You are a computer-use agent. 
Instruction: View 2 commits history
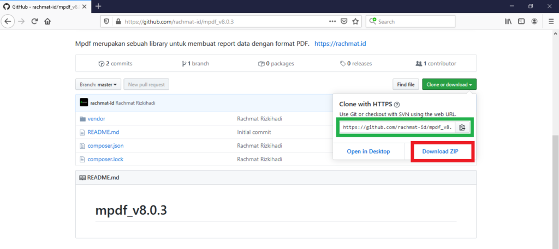[x=115, y=64]
